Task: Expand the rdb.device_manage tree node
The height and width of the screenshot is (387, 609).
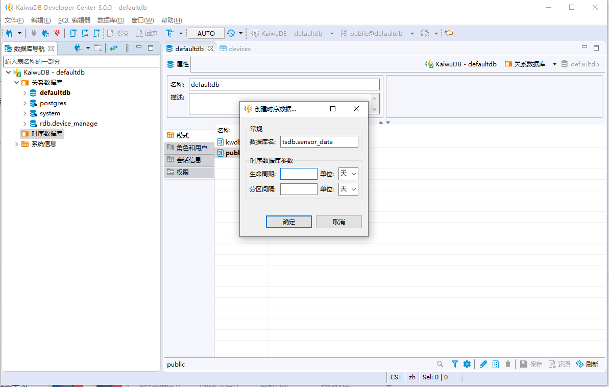Action: tap(25, 124)
